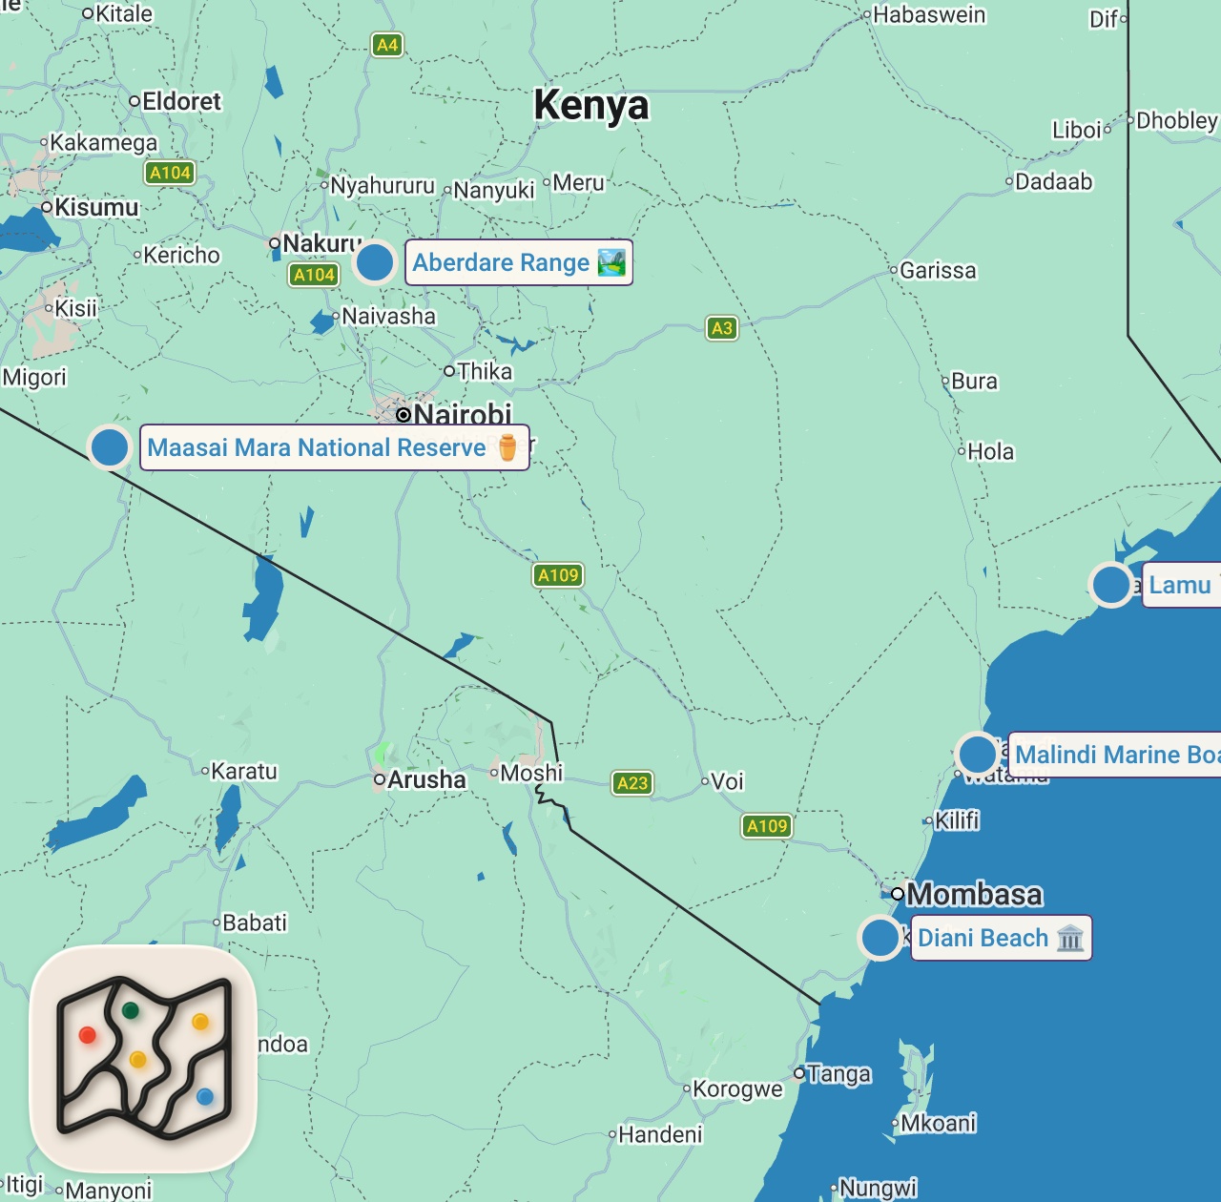Click the Hola town label
Viewport: 1221px width, 1202px height.
coord(990,451)
